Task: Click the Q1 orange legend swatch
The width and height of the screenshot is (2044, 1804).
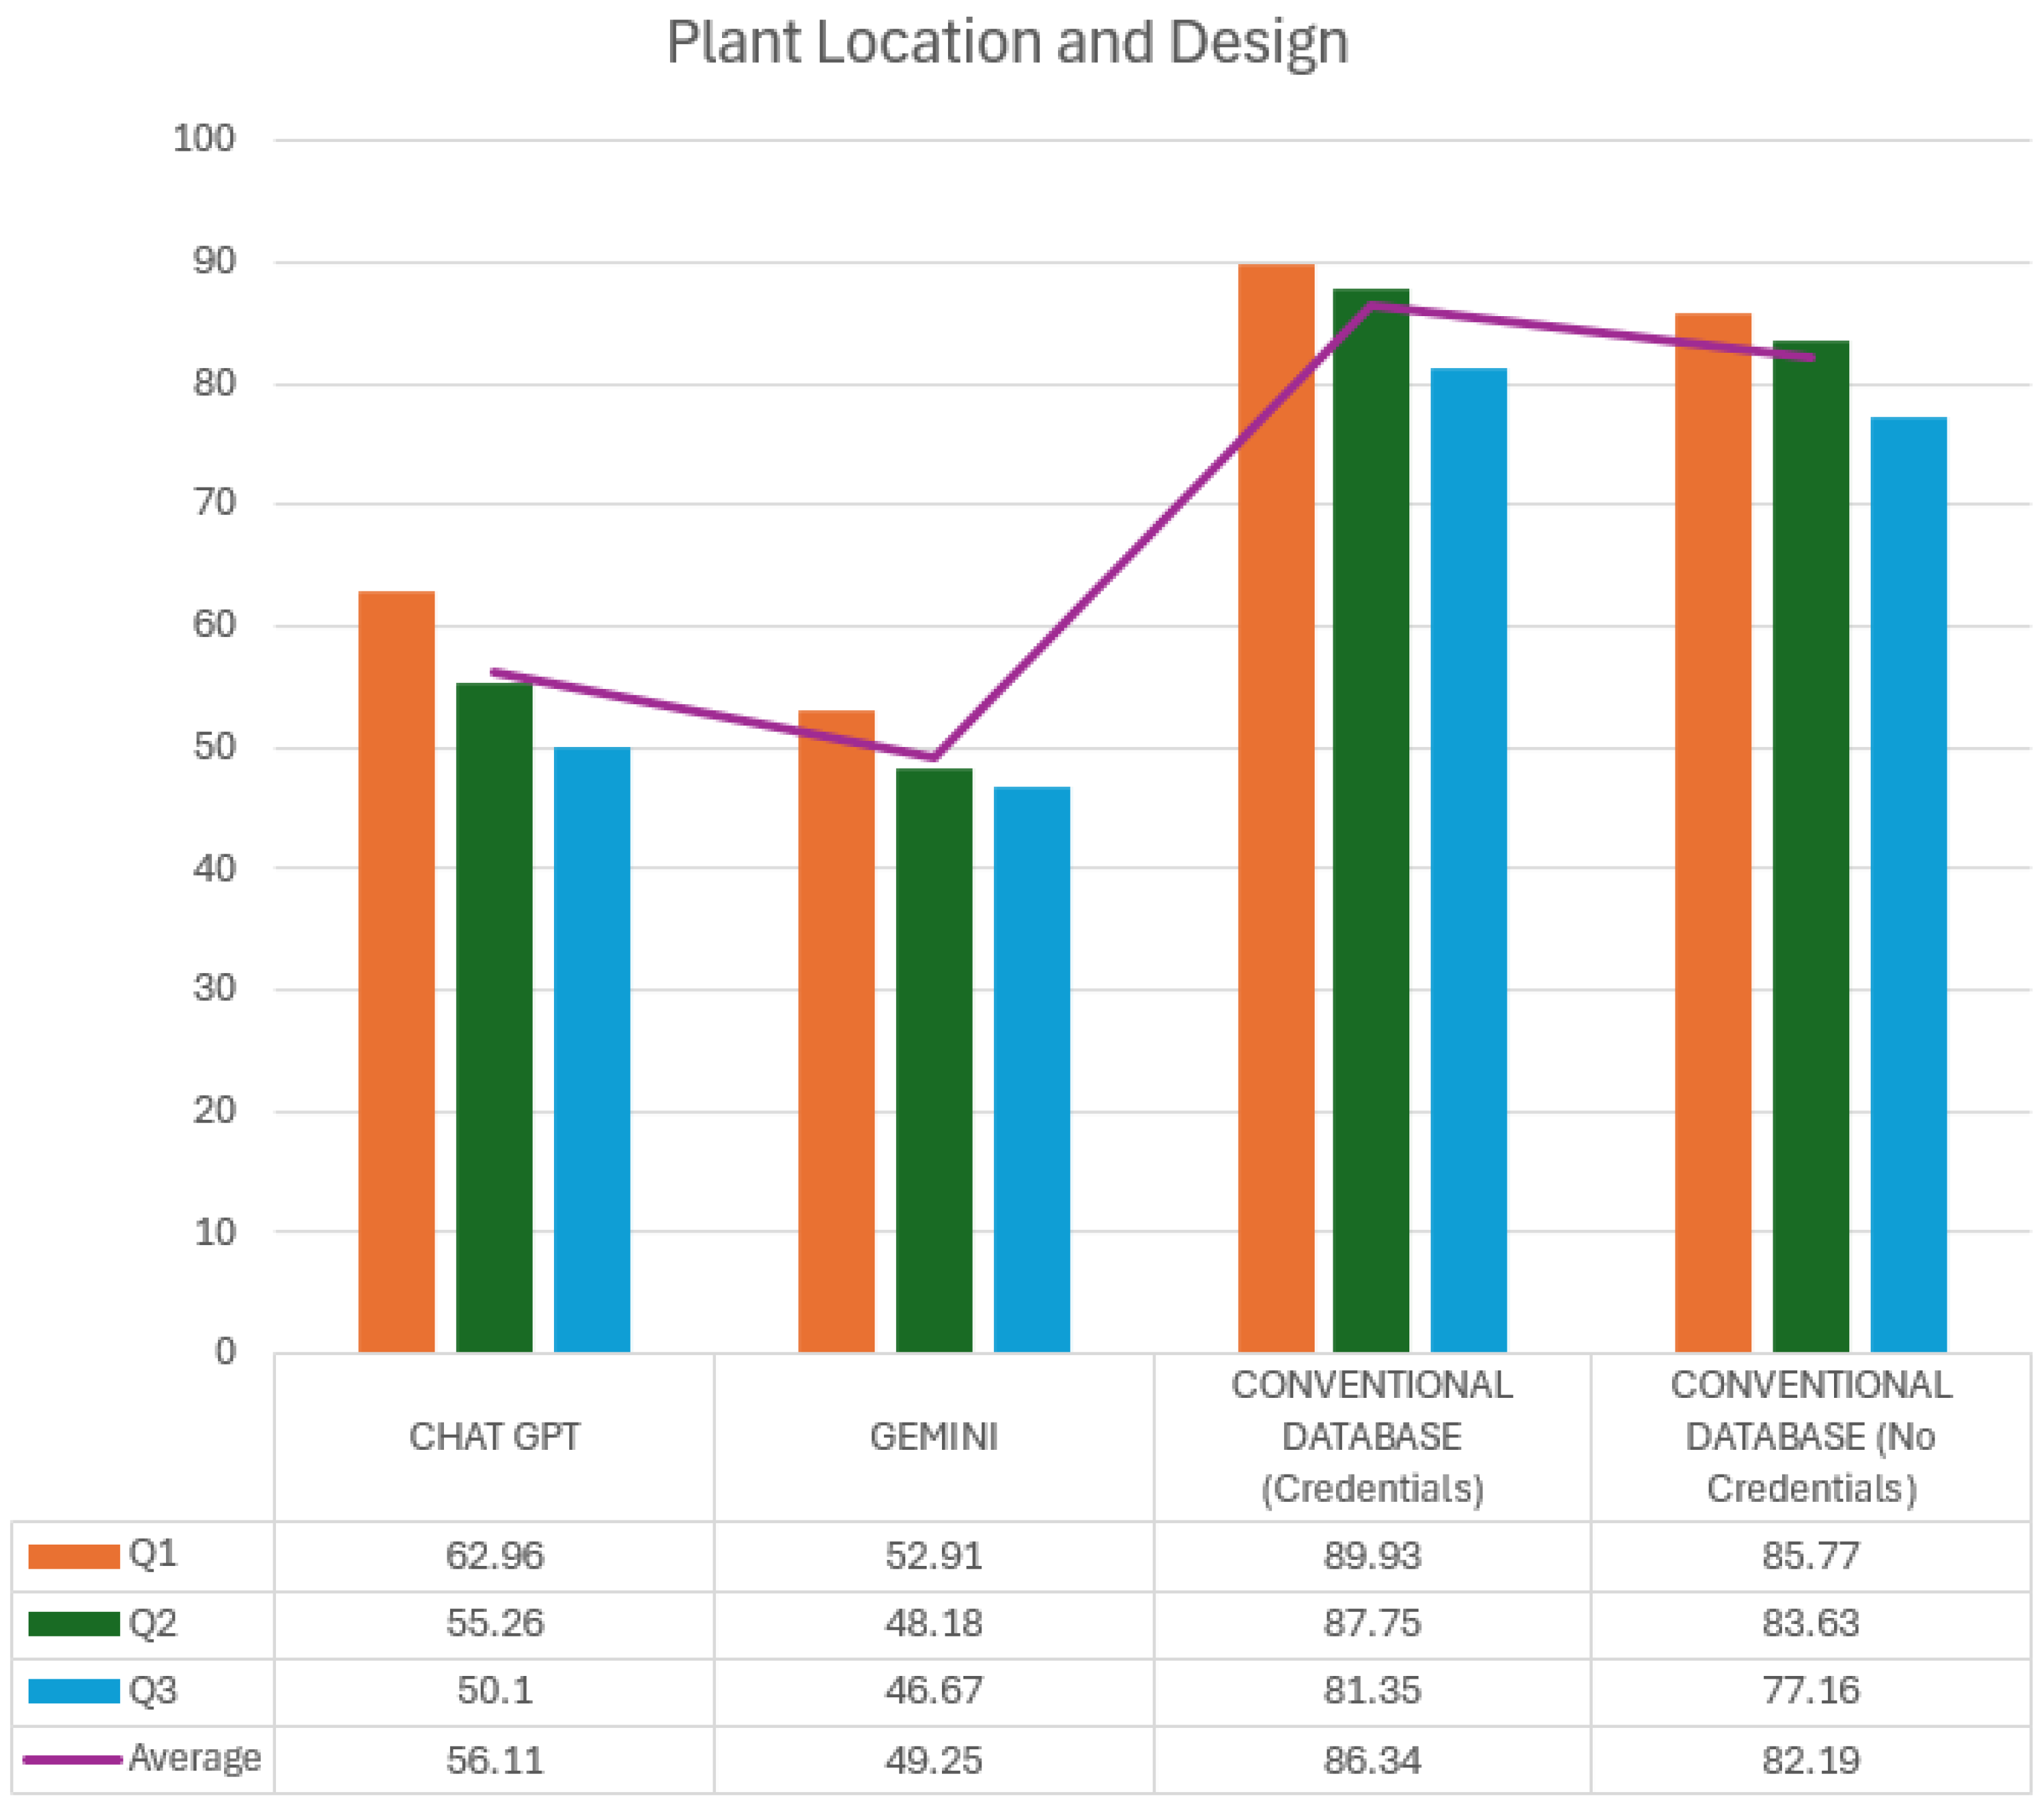Action: 73,1556
